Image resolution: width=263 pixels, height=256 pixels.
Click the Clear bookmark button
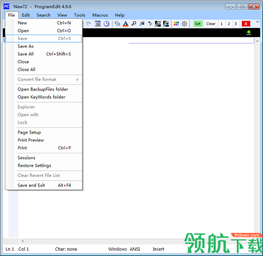click(211, 24)
